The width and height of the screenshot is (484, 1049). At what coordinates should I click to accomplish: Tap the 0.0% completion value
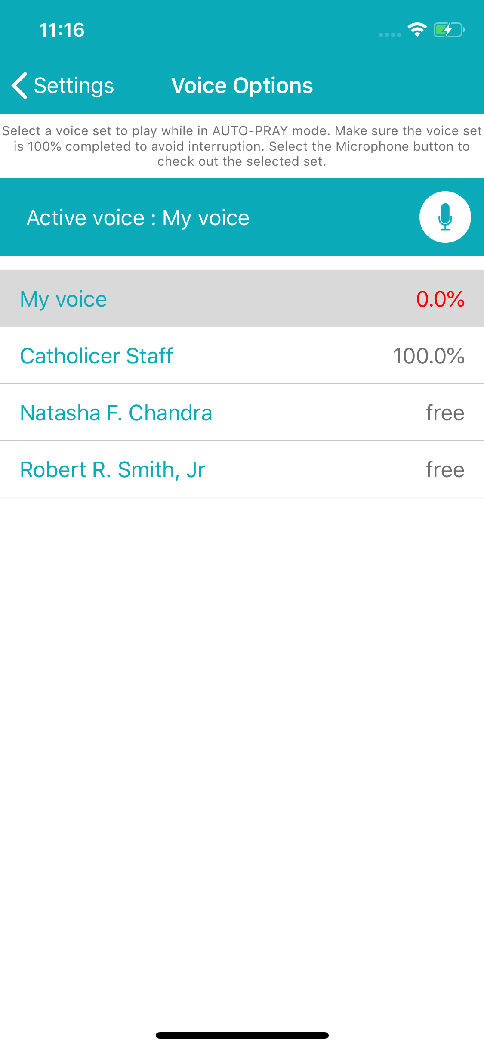[x=440, y=299]
